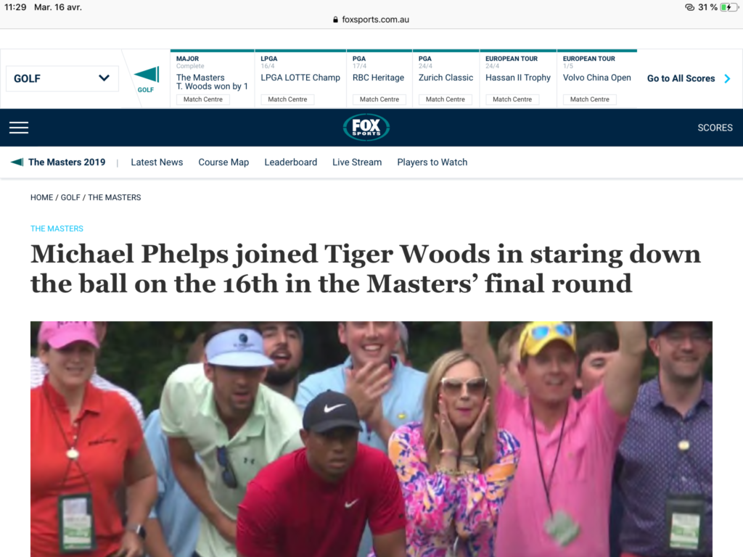The height and width of the screenshot is (557, 743).
Task: Tap the hotspot link icon in the status bar
Action: tap(689, 7)
